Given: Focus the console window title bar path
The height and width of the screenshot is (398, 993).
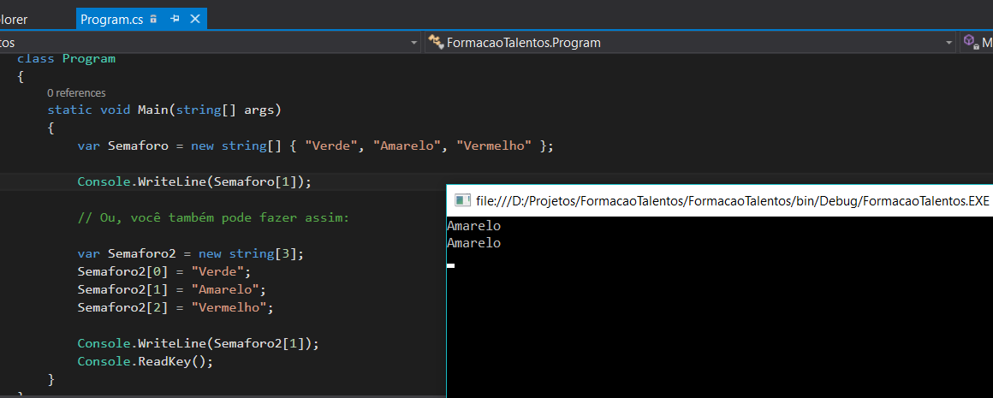Looking at the screenshot, I should tap(732, 201).
